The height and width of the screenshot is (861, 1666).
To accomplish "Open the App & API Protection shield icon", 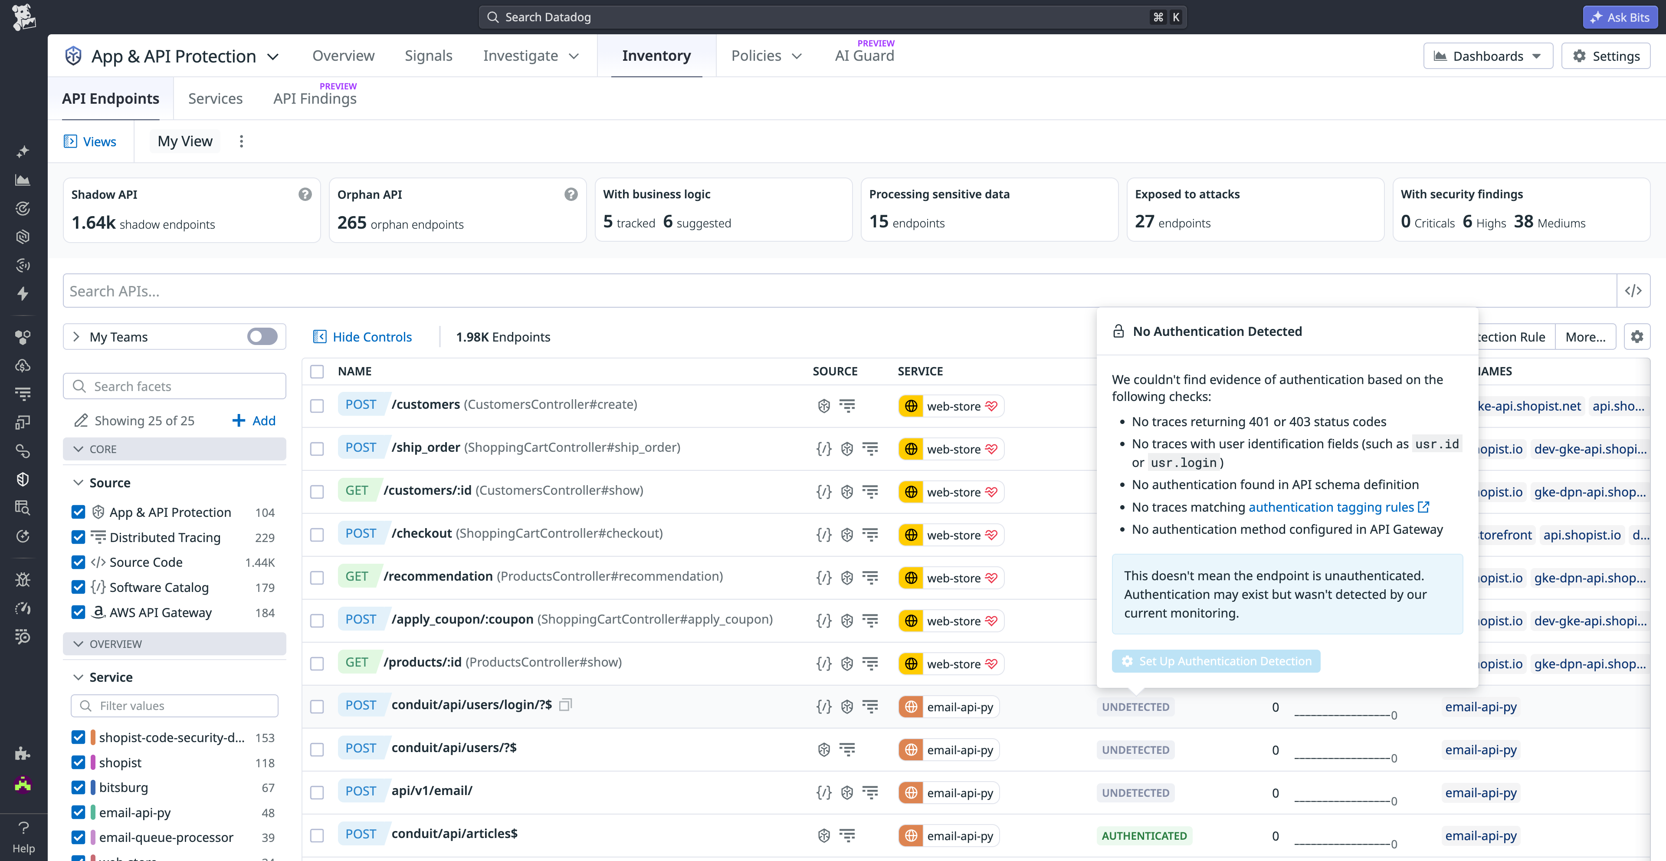I will [73, 56].
